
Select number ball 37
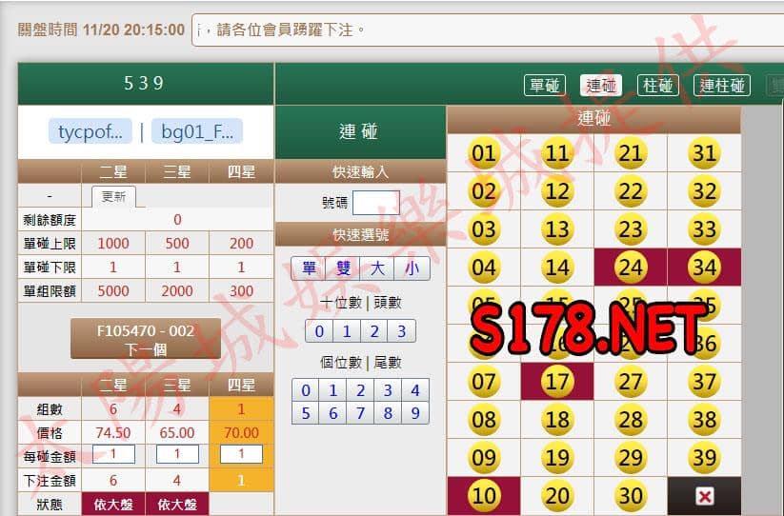pyautogui.click(x=704, y=382)
